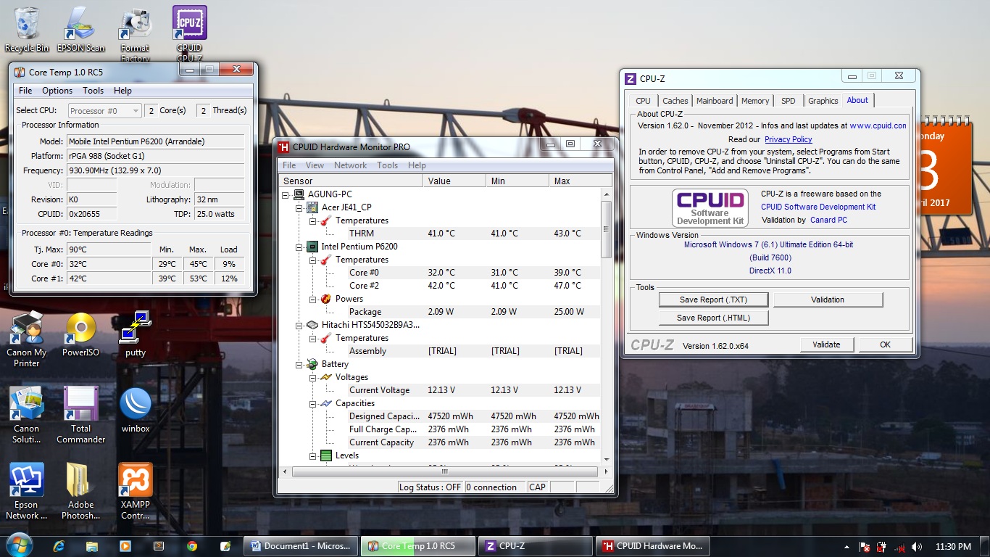The image size is (990, 557).
Task: Switch to the SPD tab in CPU-Z
Action: (x=788, y=101)
